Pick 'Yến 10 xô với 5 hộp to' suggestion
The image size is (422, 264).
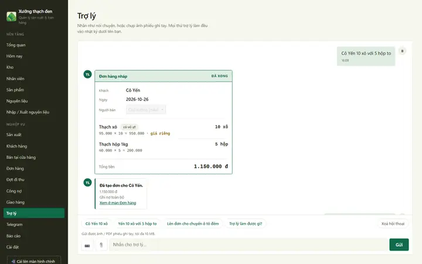tap(137, 224)
